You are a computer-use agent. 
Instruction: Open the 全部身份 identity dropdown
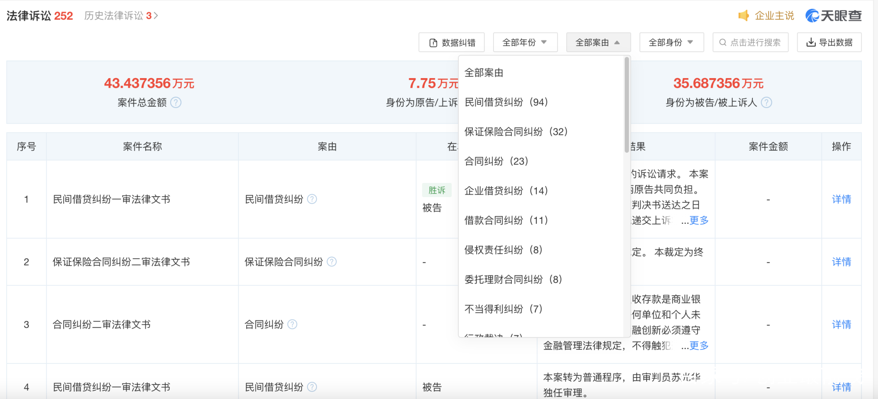point(672,43)
